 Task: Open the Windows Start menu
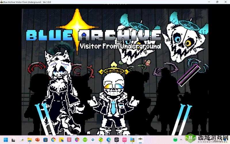pyautogui.click(x=6, y=140)
